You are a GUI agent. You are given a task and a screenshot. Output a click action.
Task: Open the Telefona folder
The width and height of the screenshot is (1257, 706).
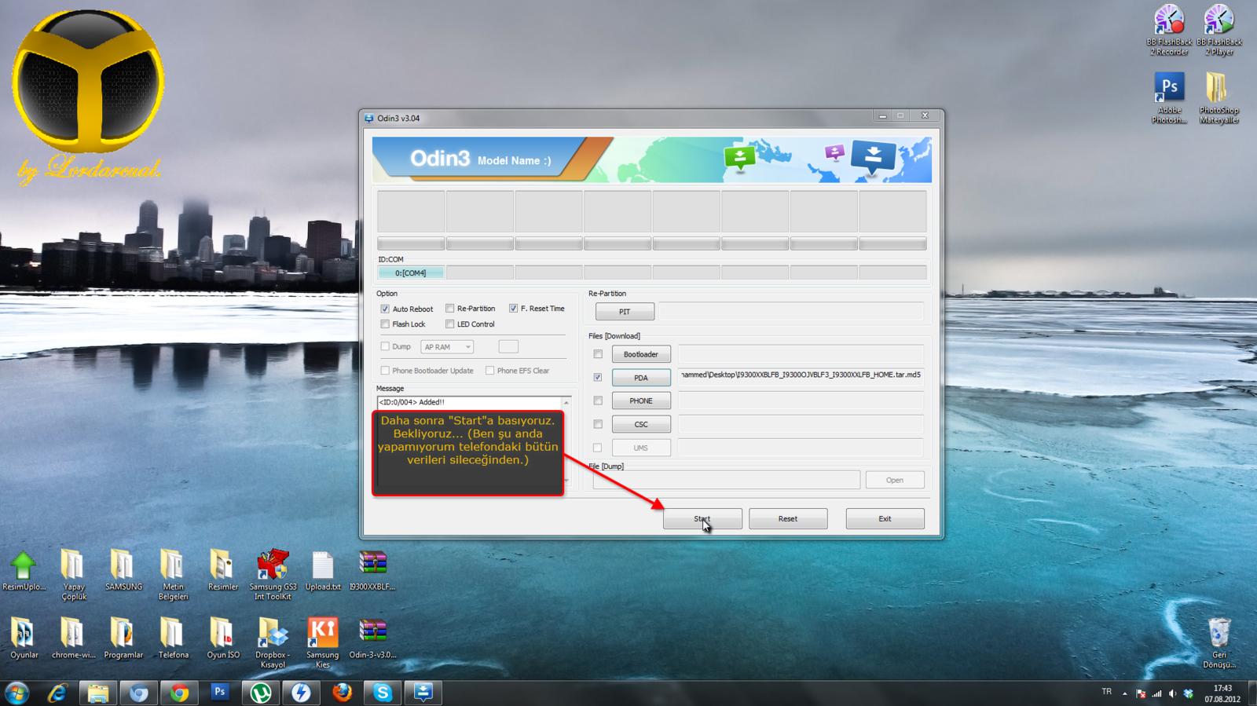(x=173, y=638)
